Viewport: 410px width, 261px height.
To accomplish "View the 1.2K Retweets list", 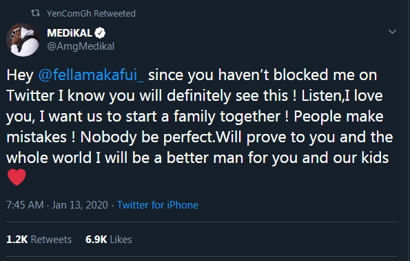I will pos(39,240).
